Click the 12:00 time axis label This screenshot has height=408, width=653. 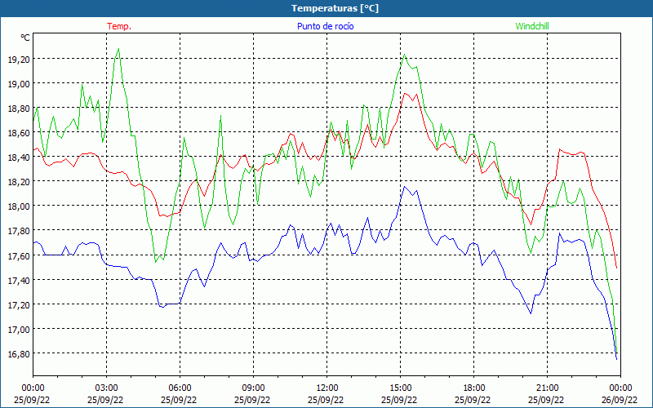(x=327, y=388)
